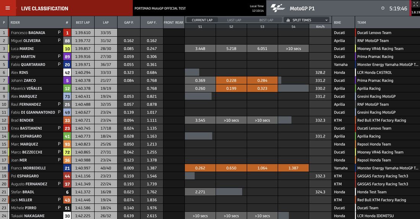Click team LCR Honda IDEMITSU
The image size is (420, 219).
[375, 216]
